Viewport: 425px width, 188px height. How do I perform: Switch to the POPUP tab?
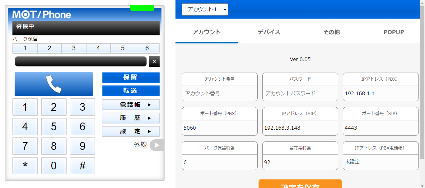[394, 32]
